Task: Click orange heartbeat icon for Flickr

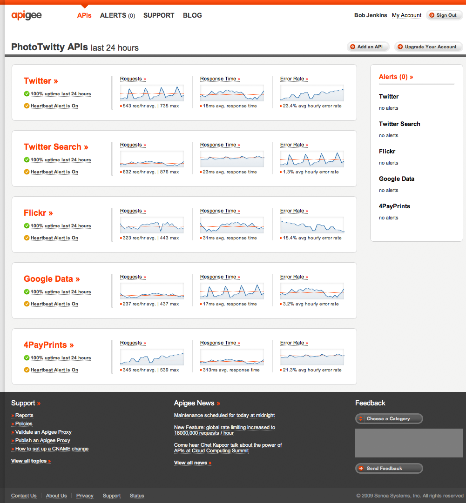Action: pyautogui.click(x=27, y=238)
